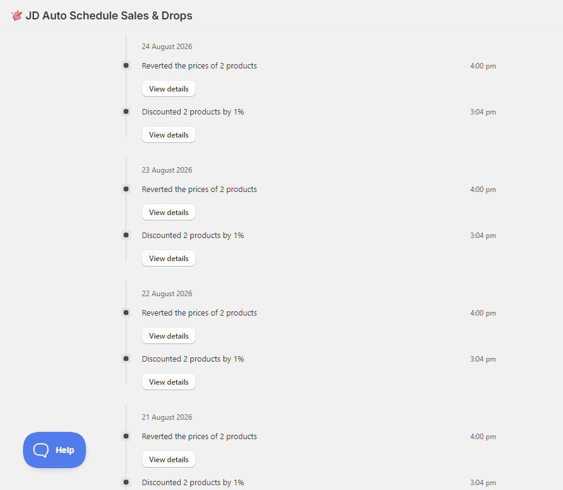
Task: Select the 24 August 2026 date heading
Action: [167, 46]
